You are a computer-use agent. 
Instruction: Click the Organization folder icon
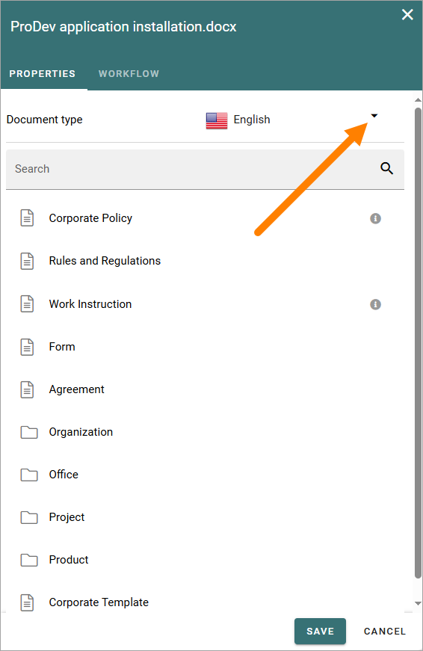[29, 432]
